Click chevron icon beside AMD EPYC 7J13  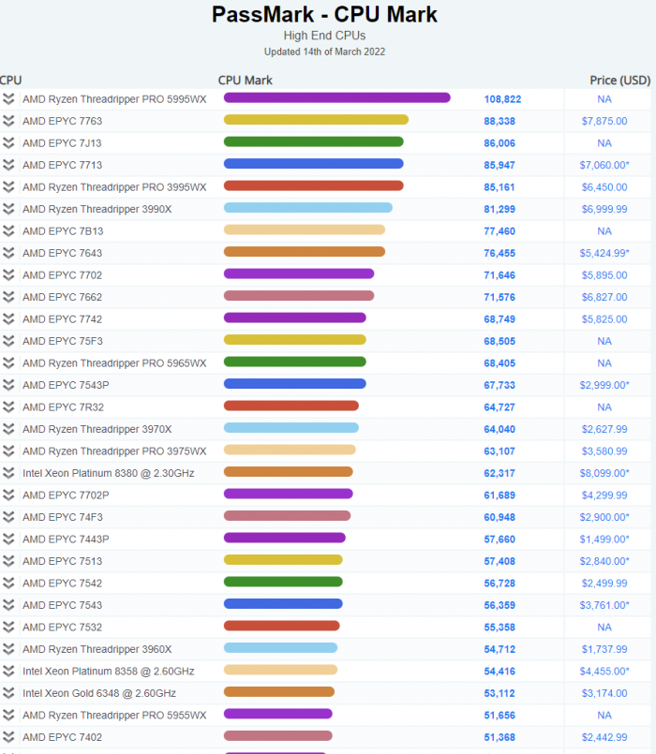pos(8,142)
